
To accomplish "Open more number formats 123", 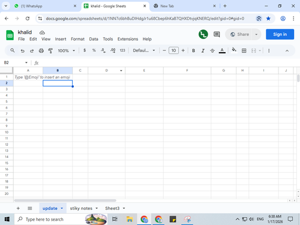I will pos(122,50).
